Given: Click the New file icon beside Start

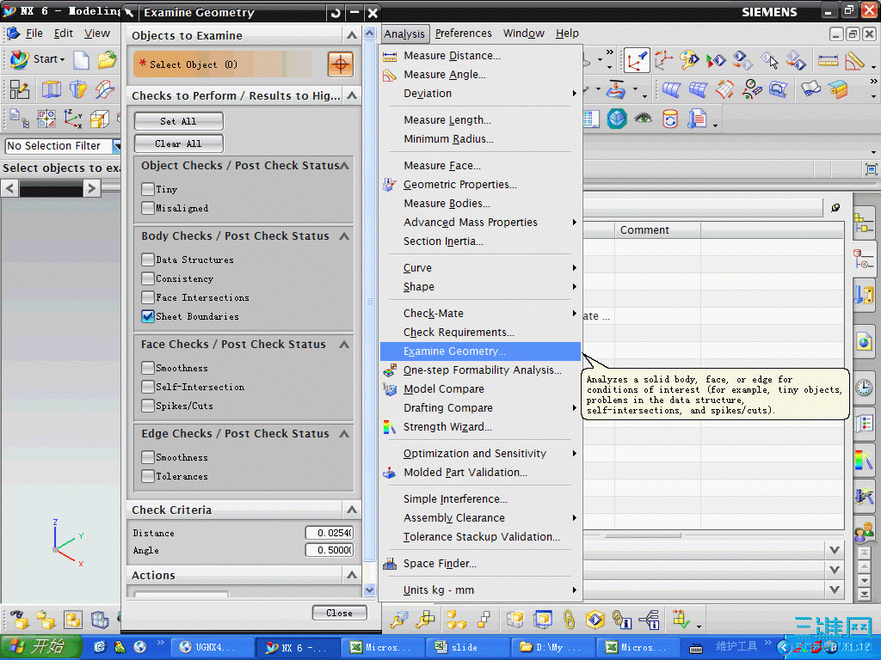Looking at the screenshot, I should coord(82,59).
